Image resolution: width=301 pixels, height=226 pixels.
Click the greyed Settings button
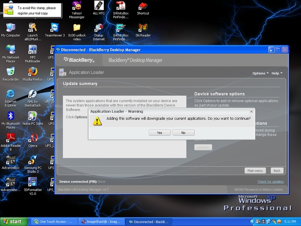pos(203,147)
